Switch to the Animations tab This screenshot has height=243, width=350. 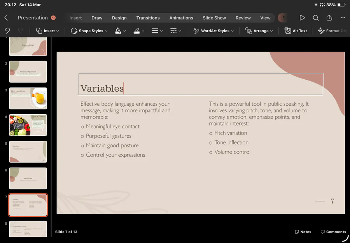(181, 18)
